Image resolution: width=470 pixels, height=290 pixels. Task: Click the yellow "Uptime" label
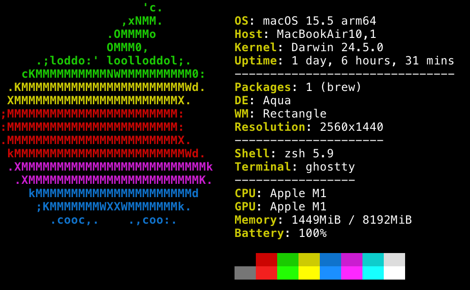coord(256,61)
